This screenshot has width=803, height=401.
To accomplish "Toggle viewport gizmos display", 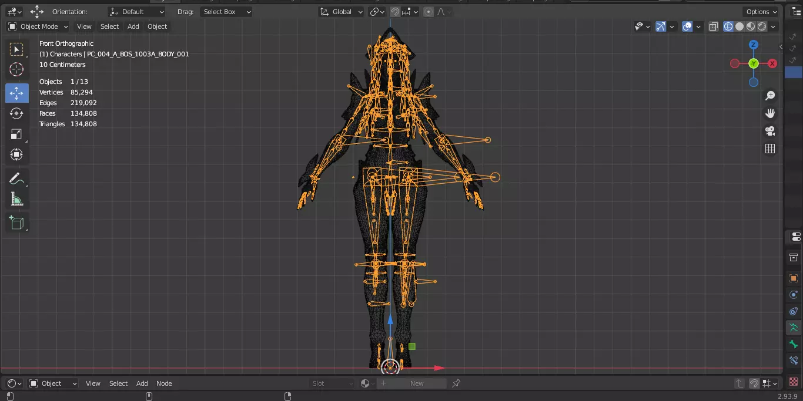I will point(661,26).
